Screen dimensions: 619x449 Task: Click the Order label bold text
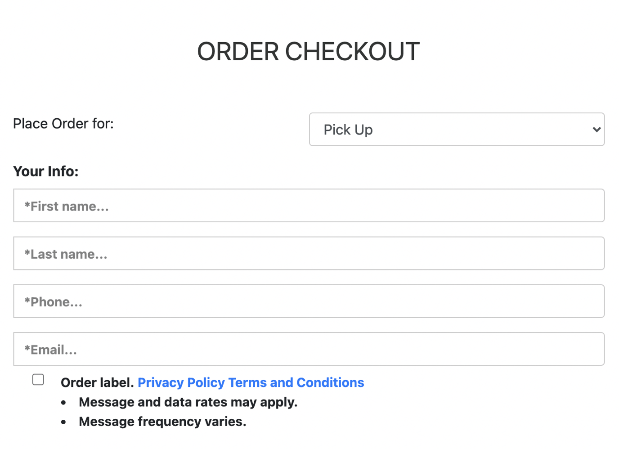(97, 382)
